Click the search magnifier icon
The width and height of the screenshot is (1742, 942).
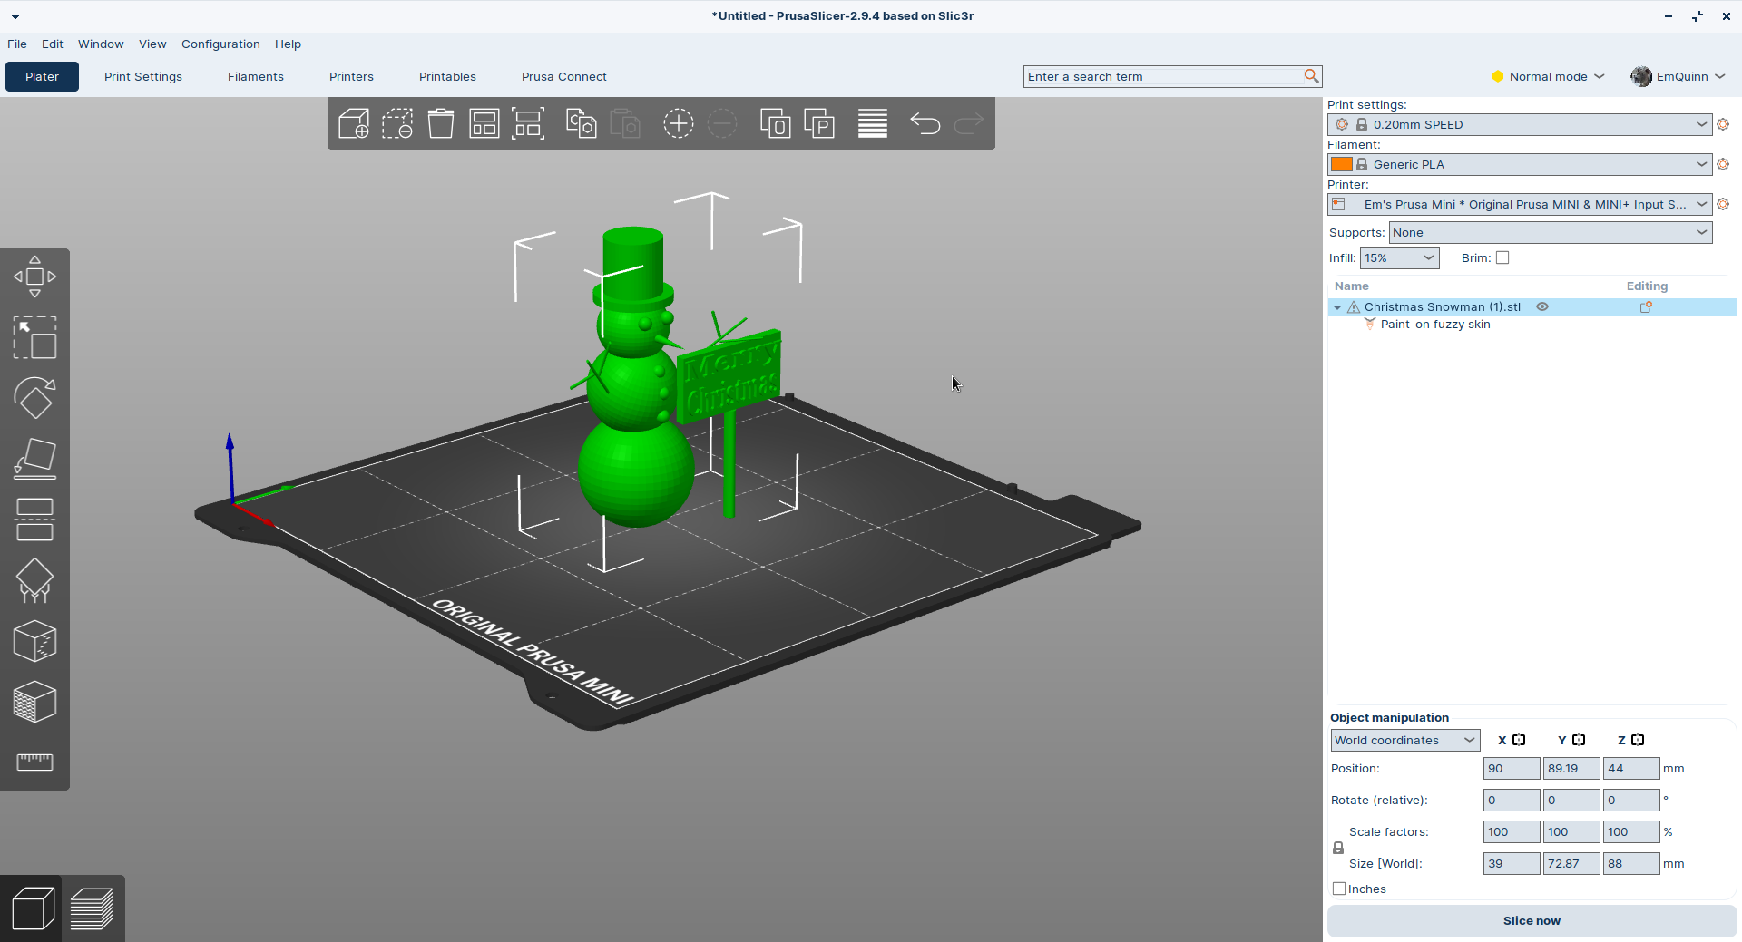(x=1311, y=76)
